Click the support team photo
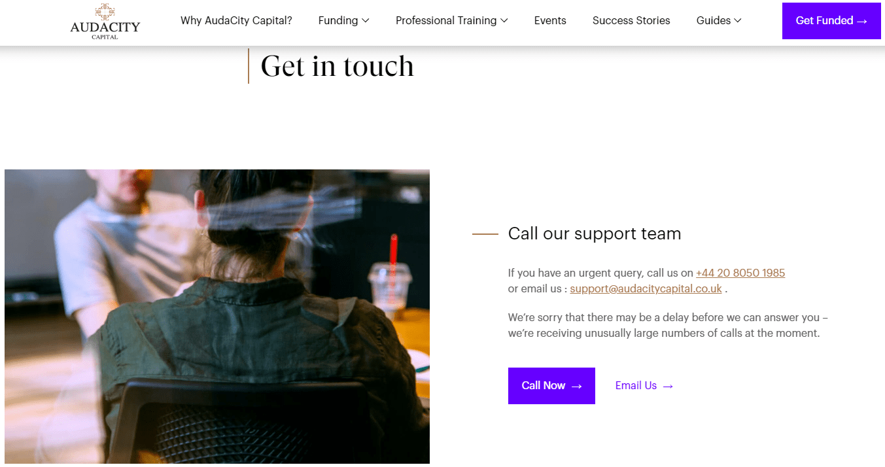Viewport: 885px width, 467px height. click(x=217, y=317)
